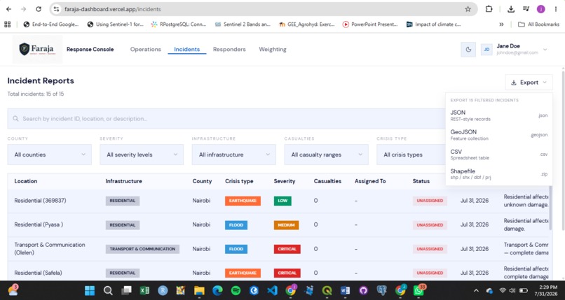The image size is (565, 300).
Task: Open the All counties dropdown
Action: pos(49,155)
